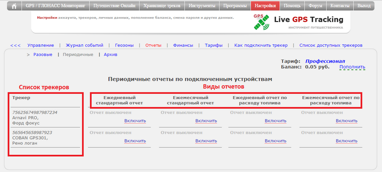Viewport: 382px width, 172px height.
Task: Enable monthly fuel report for Форд фокус tracker
Action: [347, 121]
